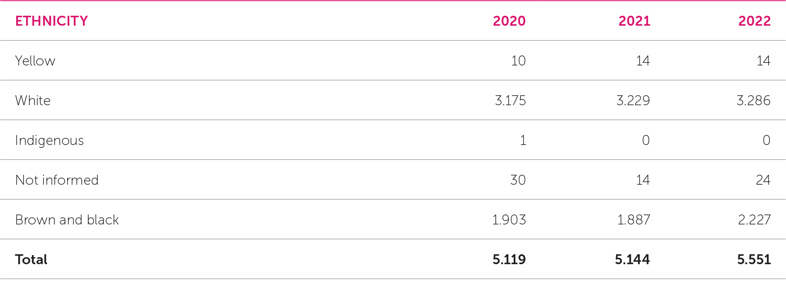
Task: Click the 2021 column header
Action: click(x=634, y=21)
